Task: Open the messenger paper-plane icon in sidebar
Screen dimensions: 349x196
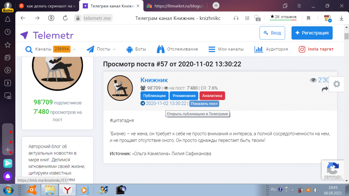Action: point(8,164)
